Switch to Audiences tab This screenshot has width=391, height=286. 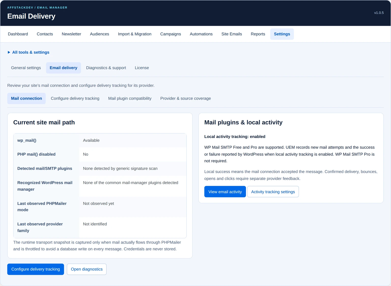(x=100, y=34)
